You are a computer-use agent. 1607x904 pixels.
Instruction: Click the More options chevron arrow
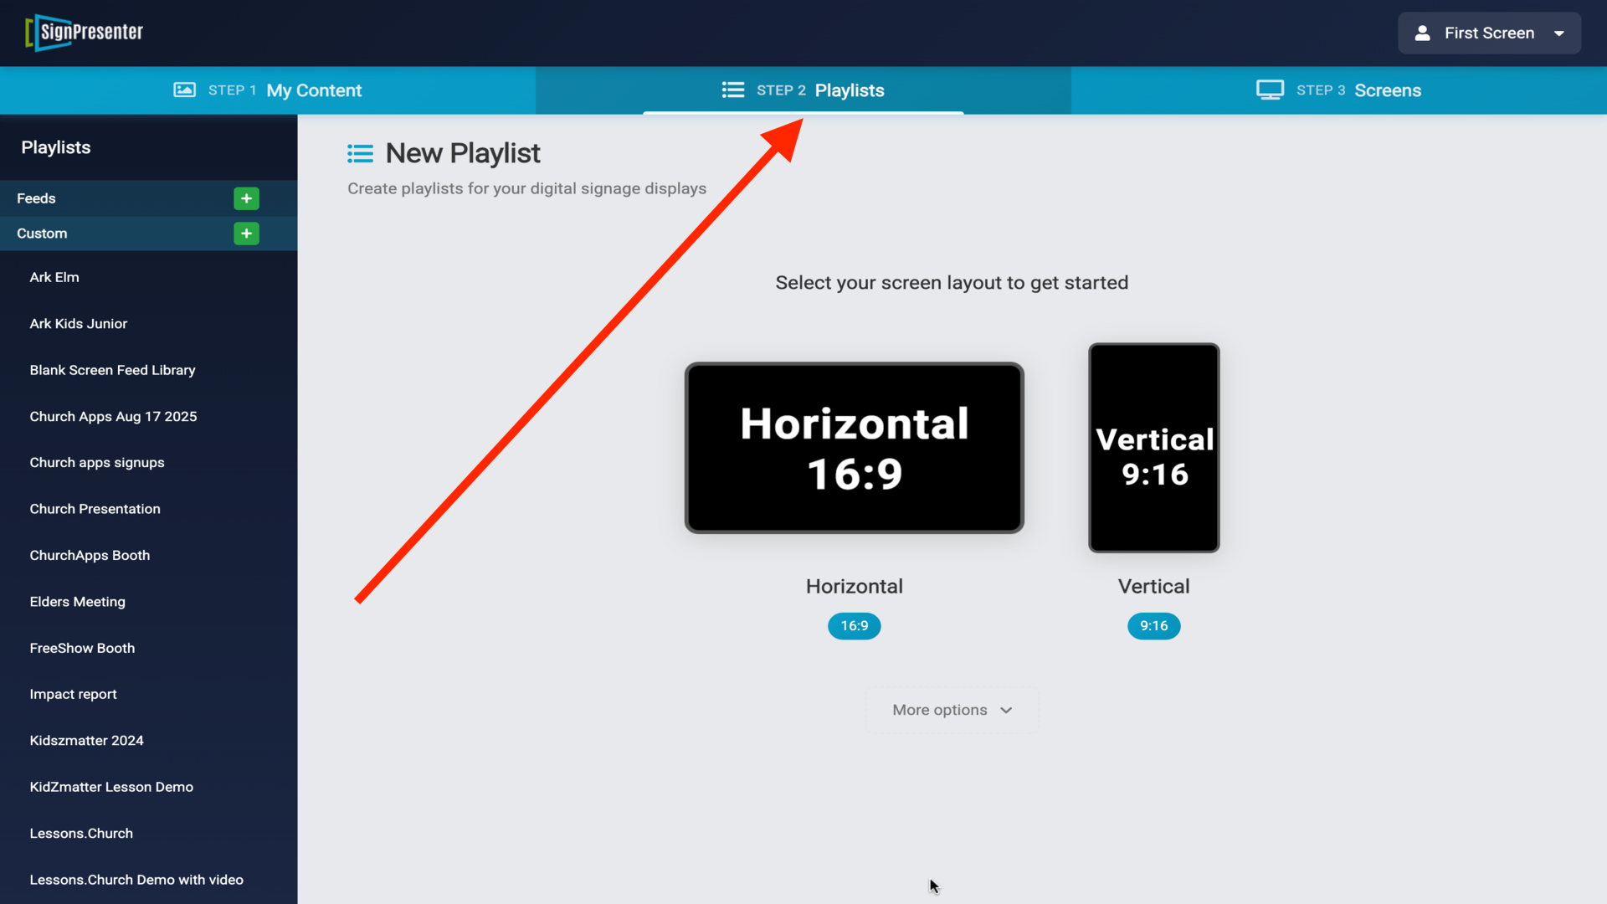coord(1006,711)
